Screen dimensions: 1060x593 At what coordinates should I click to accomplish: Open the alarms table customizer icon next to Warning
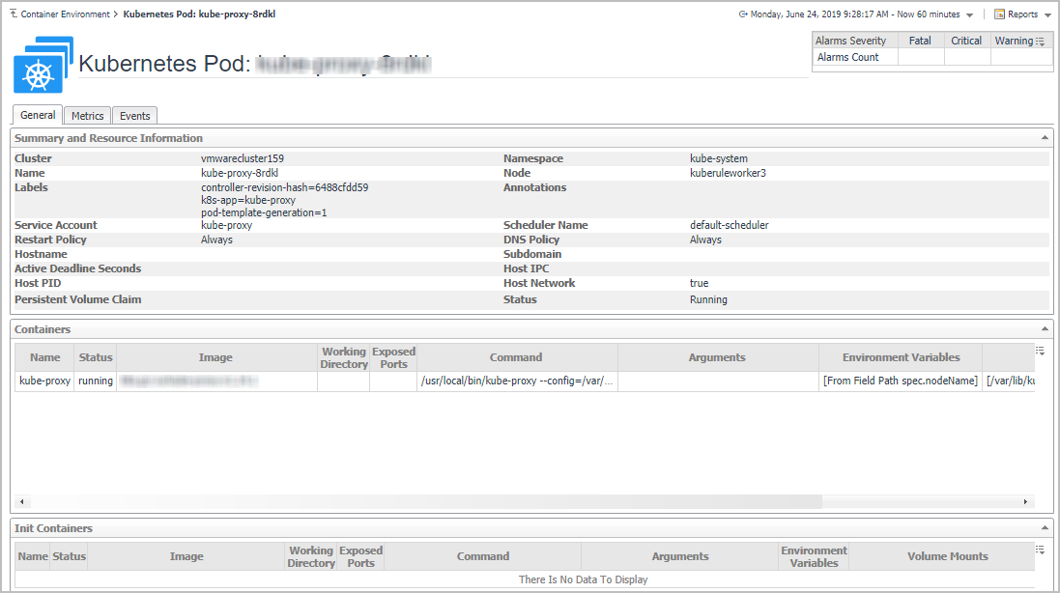click(1041, 42)
